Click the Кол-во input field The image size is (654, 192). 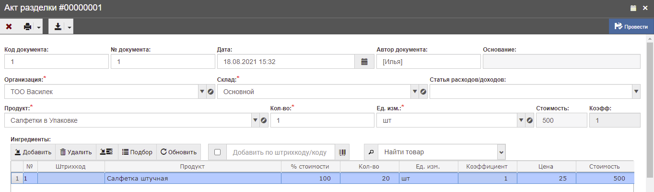tap(322, 120)
